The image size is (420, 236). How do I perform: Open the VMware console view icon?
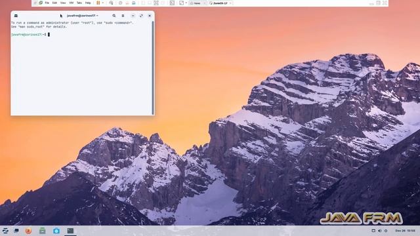click(x=172, y=3)
